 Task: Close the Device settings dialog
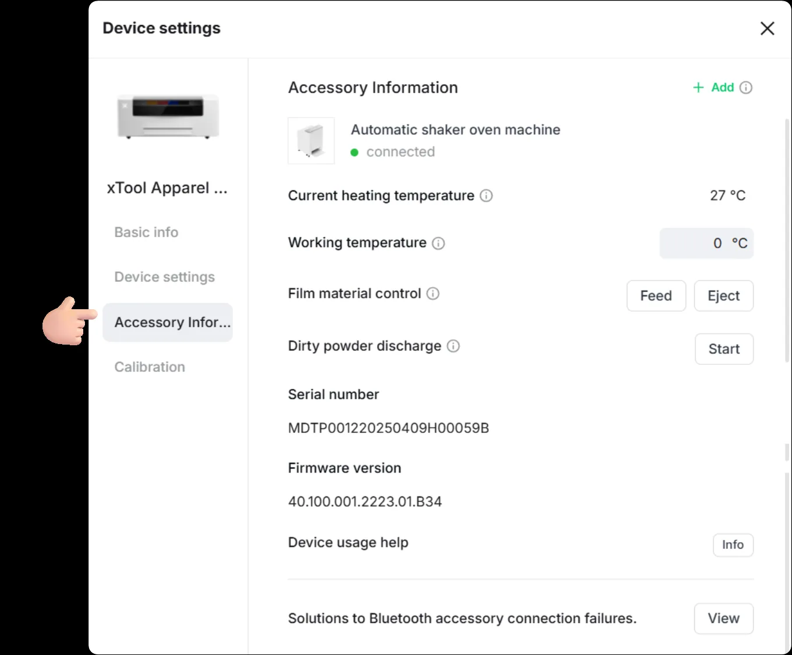point(768,28)
